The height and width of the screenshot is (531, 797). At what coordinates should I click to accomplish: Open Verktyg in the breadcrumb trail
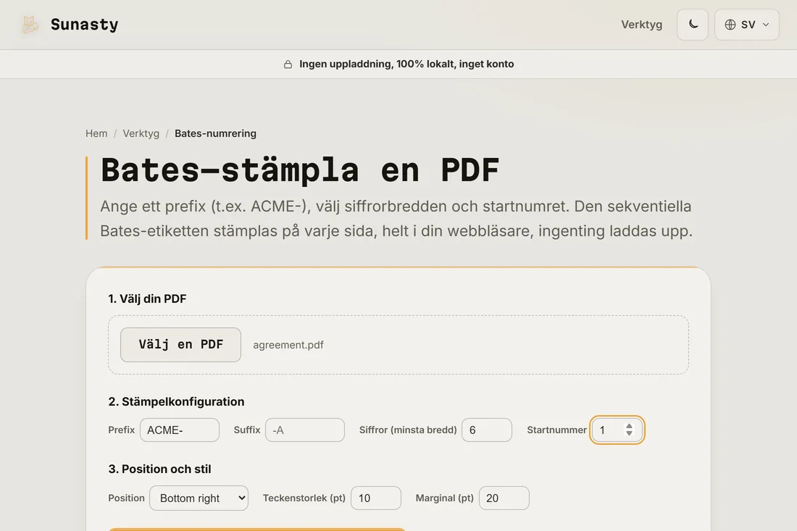pyautogui.click(x=141, y=133)
